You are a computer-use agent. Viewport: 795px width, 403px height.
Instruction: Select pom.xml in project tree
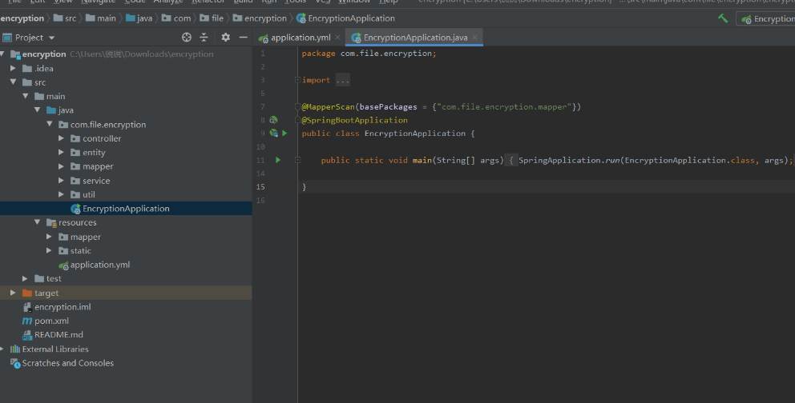pyautogui.click(x=51, y=321)
